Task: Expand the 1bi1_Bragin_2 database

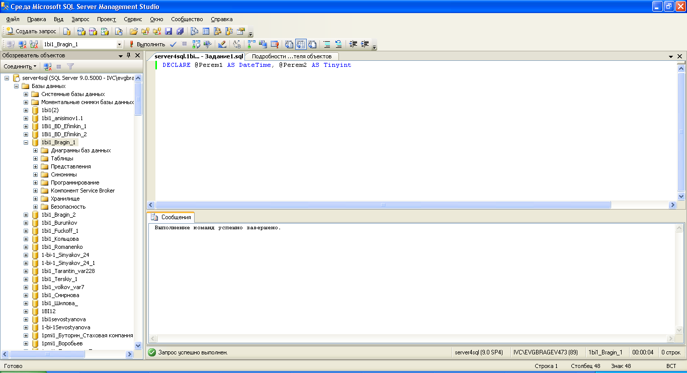Action: tap(26, 215)
